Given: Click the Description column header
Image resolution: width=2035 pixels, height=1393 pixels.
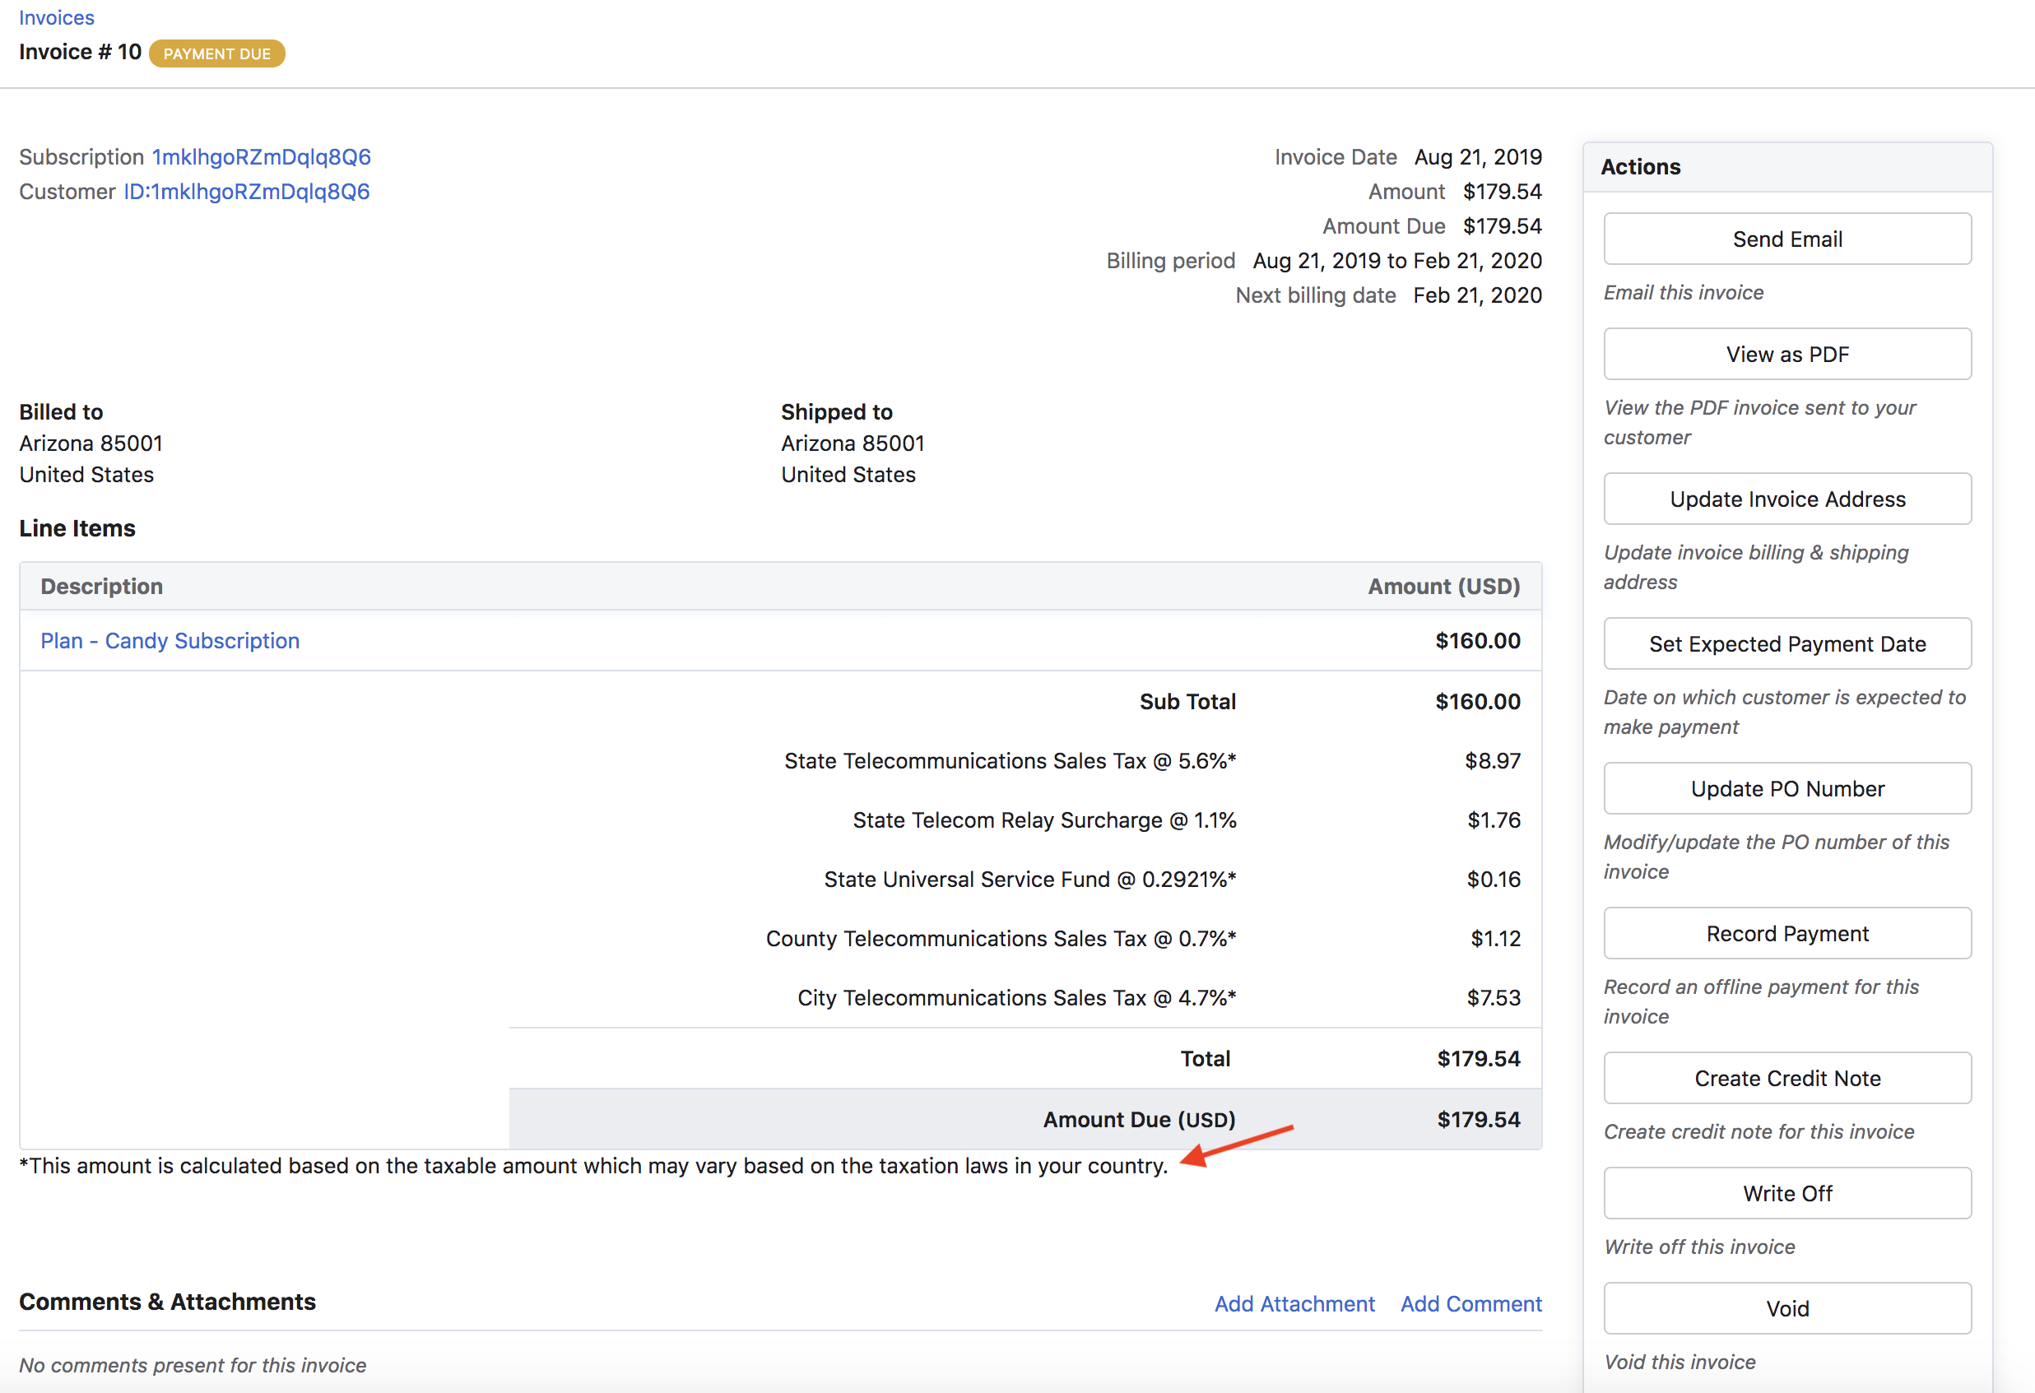Looking at the screenshot, I should [x=101, y=587].
